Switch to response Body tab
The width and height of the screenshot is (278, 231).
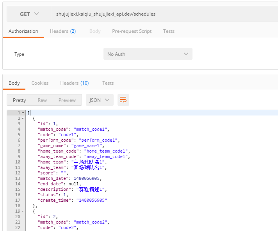[x=14, y=83]
